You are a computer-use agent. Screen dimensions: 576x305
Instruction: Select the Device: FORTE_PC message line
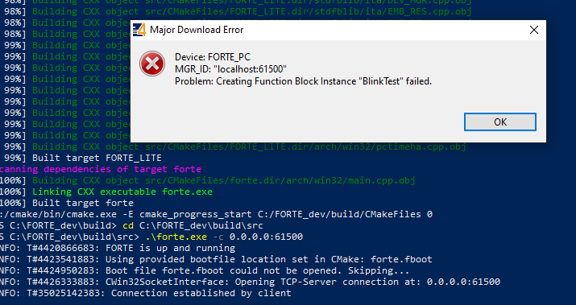(213, 57)
